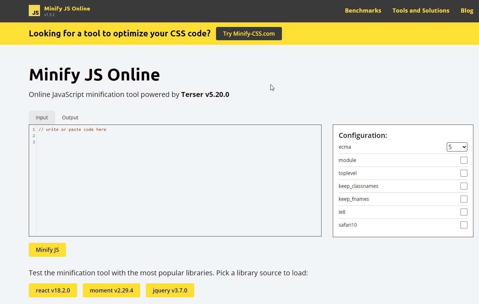Image resolution: width=479 pixels, height=304 pixels.
Task: Click the yellow JS logo icon
Action: point(34,11)
